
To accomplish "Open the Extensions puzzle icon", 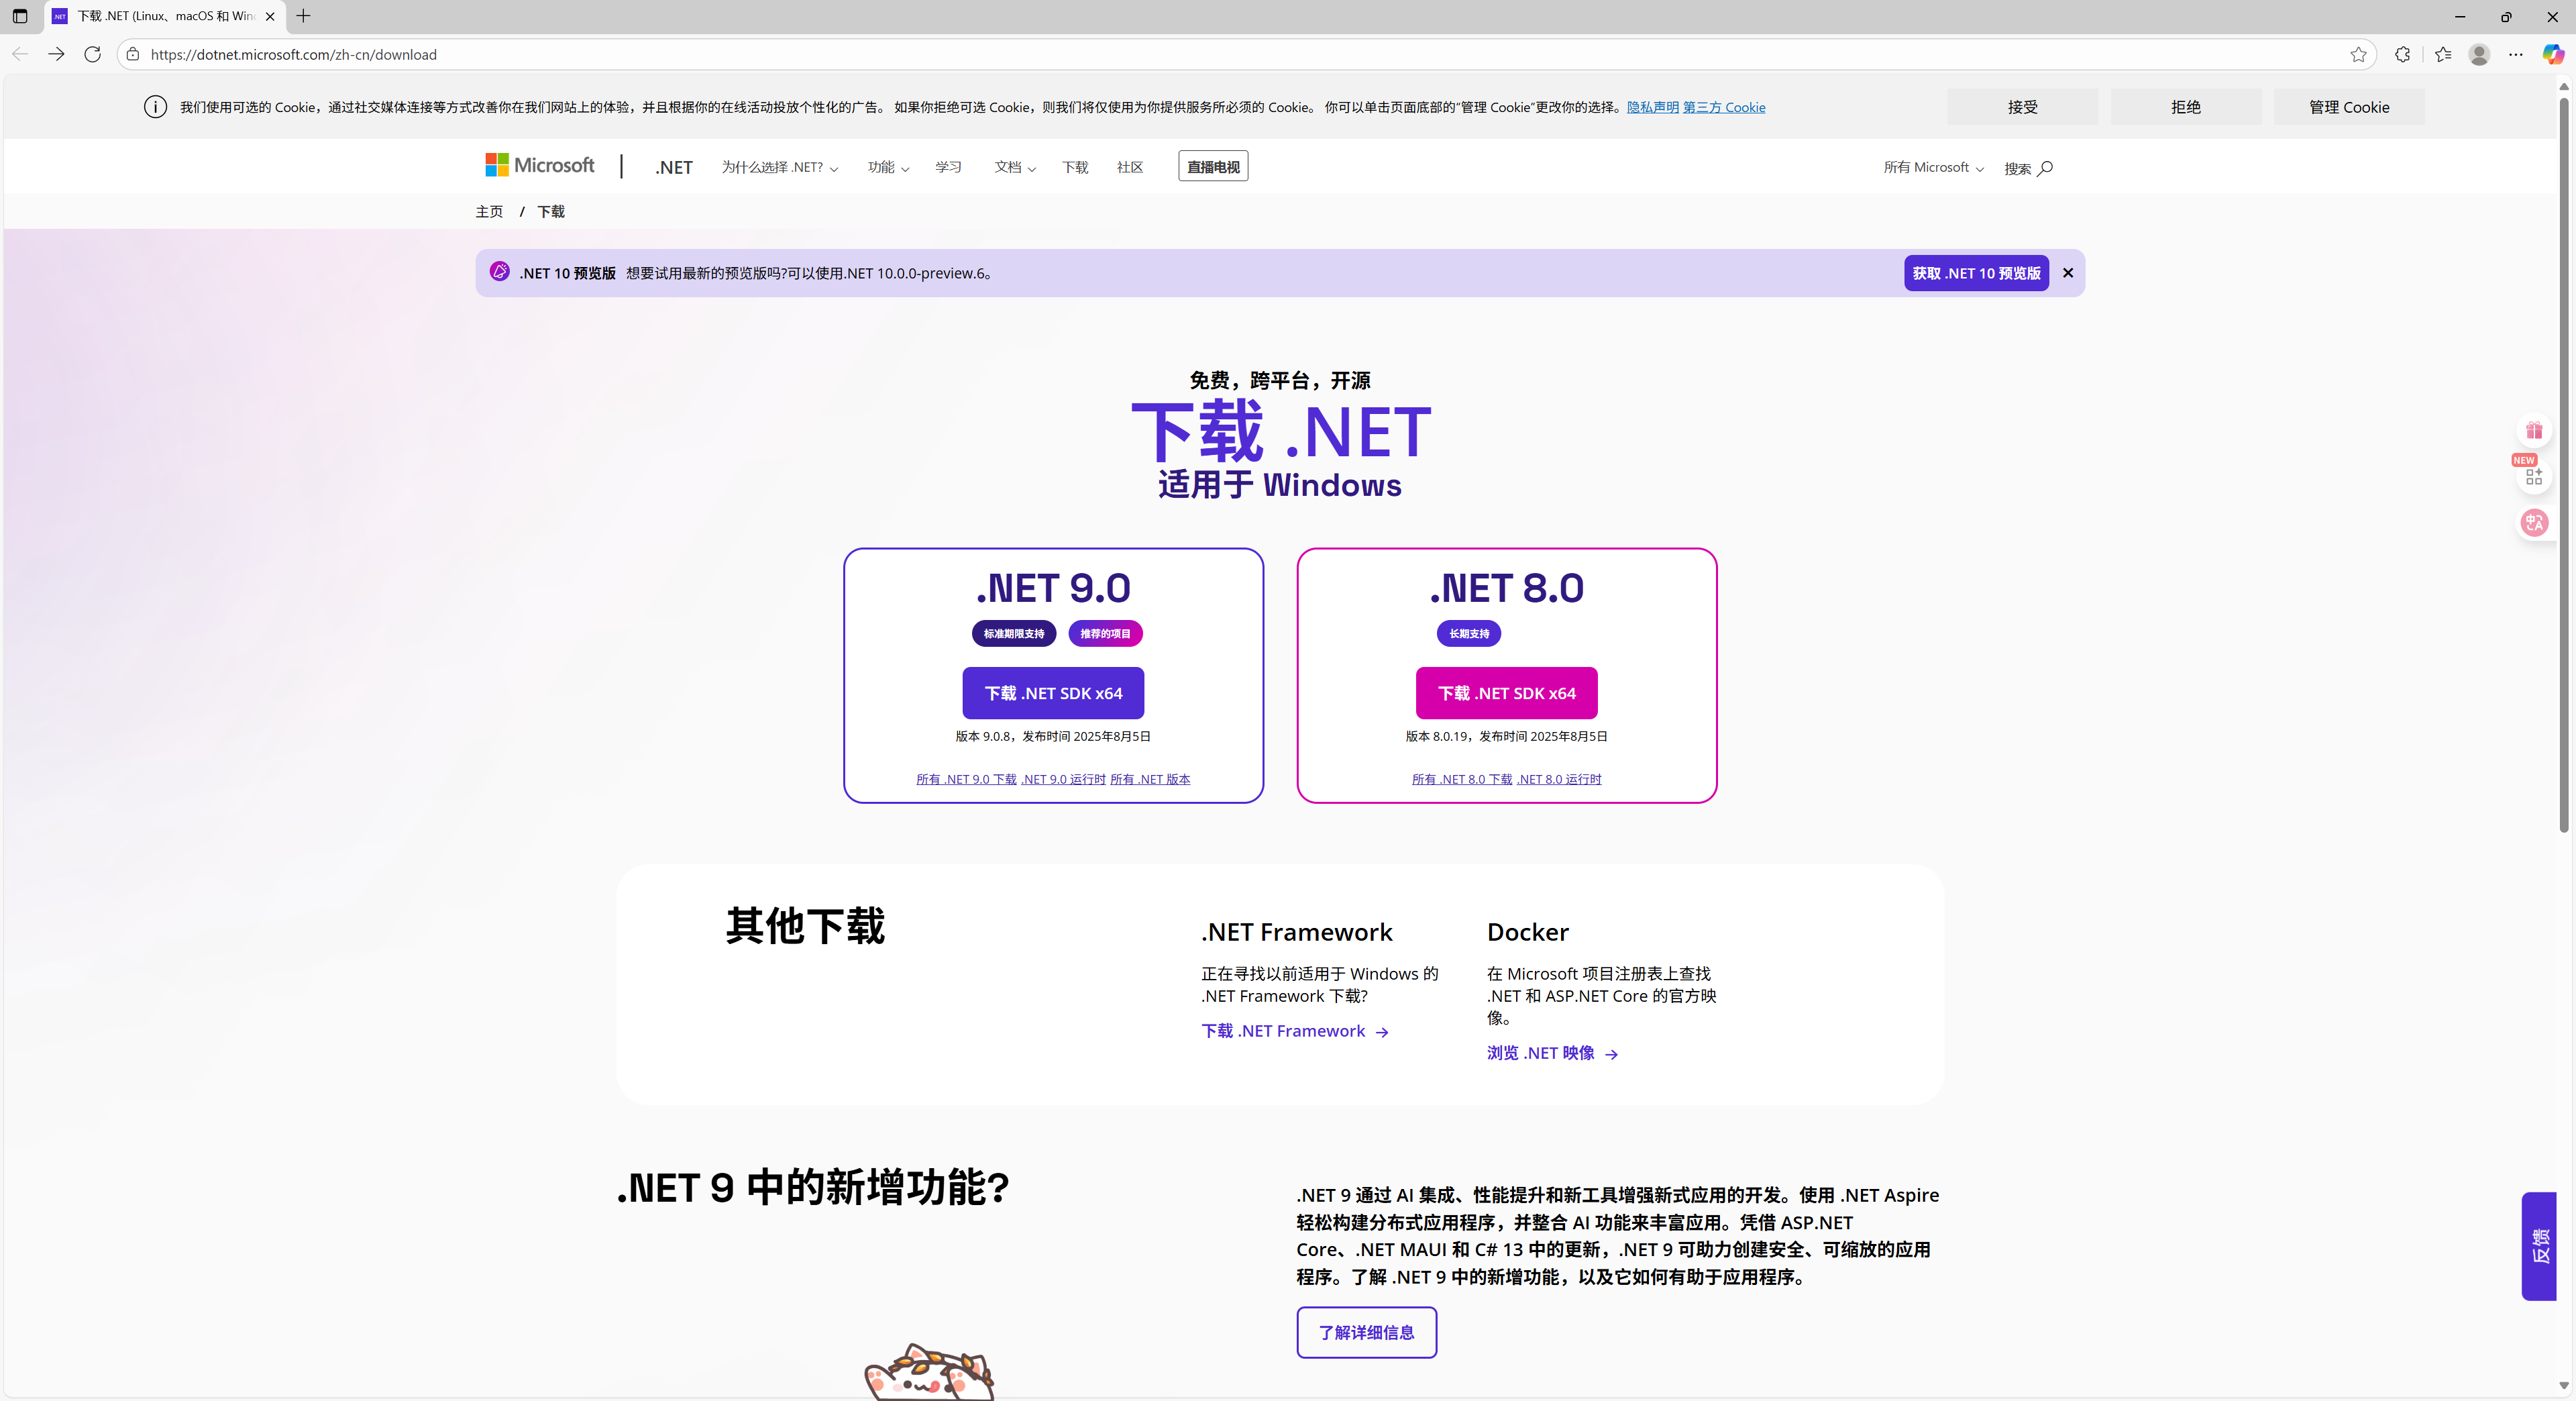I will 2402,54.
